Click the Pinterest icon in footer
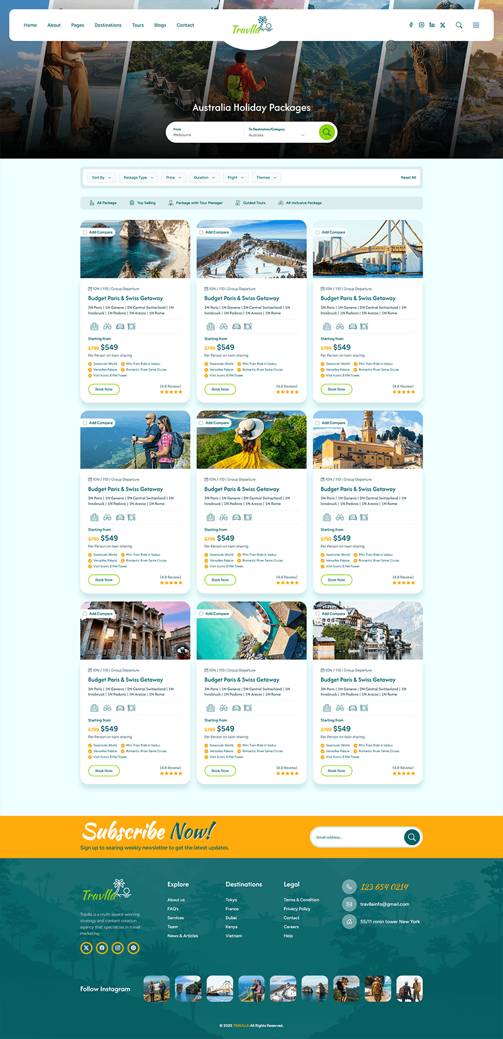503x1039 pixels. (133, 948)
